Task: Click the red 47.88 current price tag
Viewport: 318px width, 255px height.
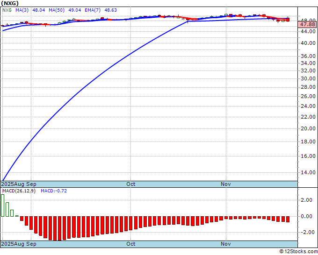Action: 308,24
